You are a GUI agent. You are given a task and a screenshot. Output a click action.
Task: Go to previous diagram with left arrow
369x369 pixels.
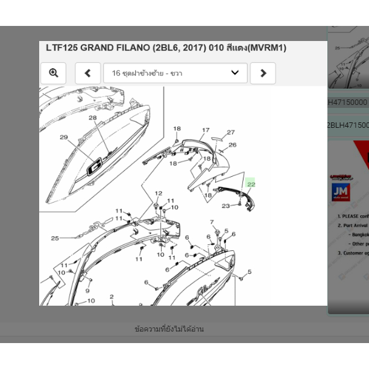pos(88,73)
